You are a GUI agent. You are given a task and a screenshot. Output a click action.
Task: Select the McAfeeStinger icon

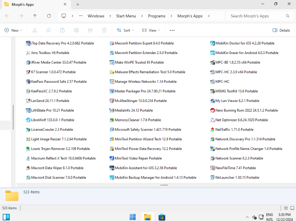click(x=112, y=101)
